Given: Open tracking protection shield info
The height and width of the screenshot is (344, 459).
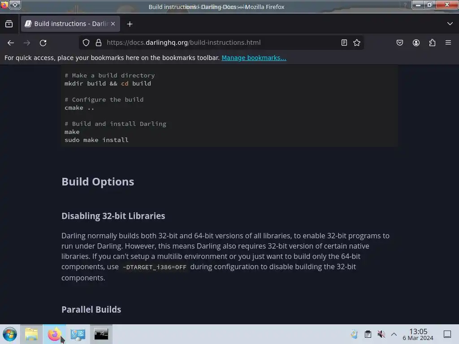Looking at the screenshot, I should pyautogui.click(x=86, y=43).
